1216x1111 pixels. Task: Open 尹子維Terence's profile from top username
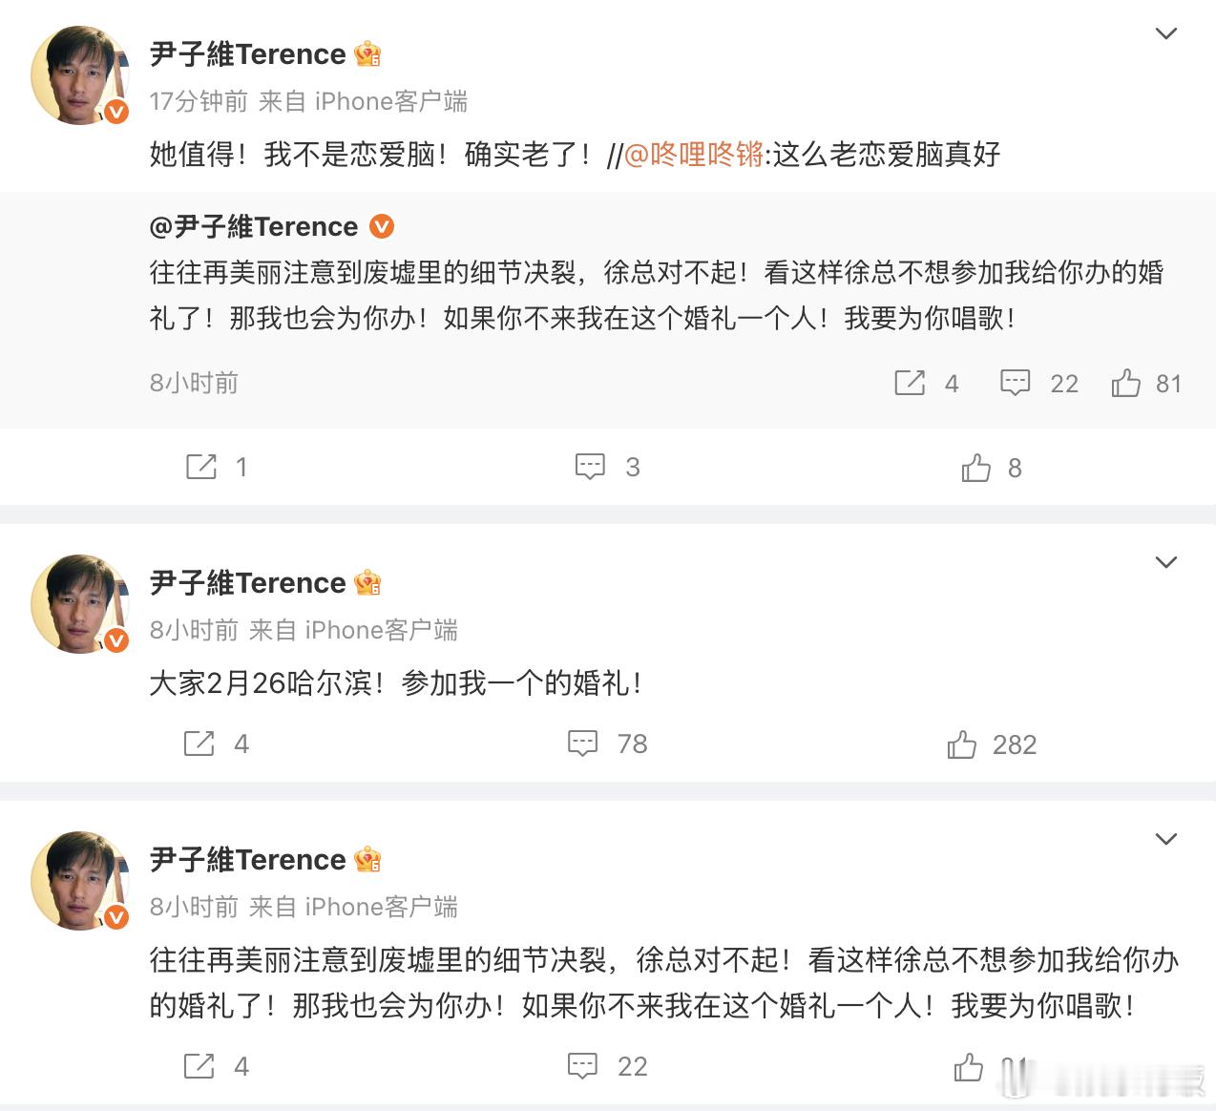(x=250, y=54)
